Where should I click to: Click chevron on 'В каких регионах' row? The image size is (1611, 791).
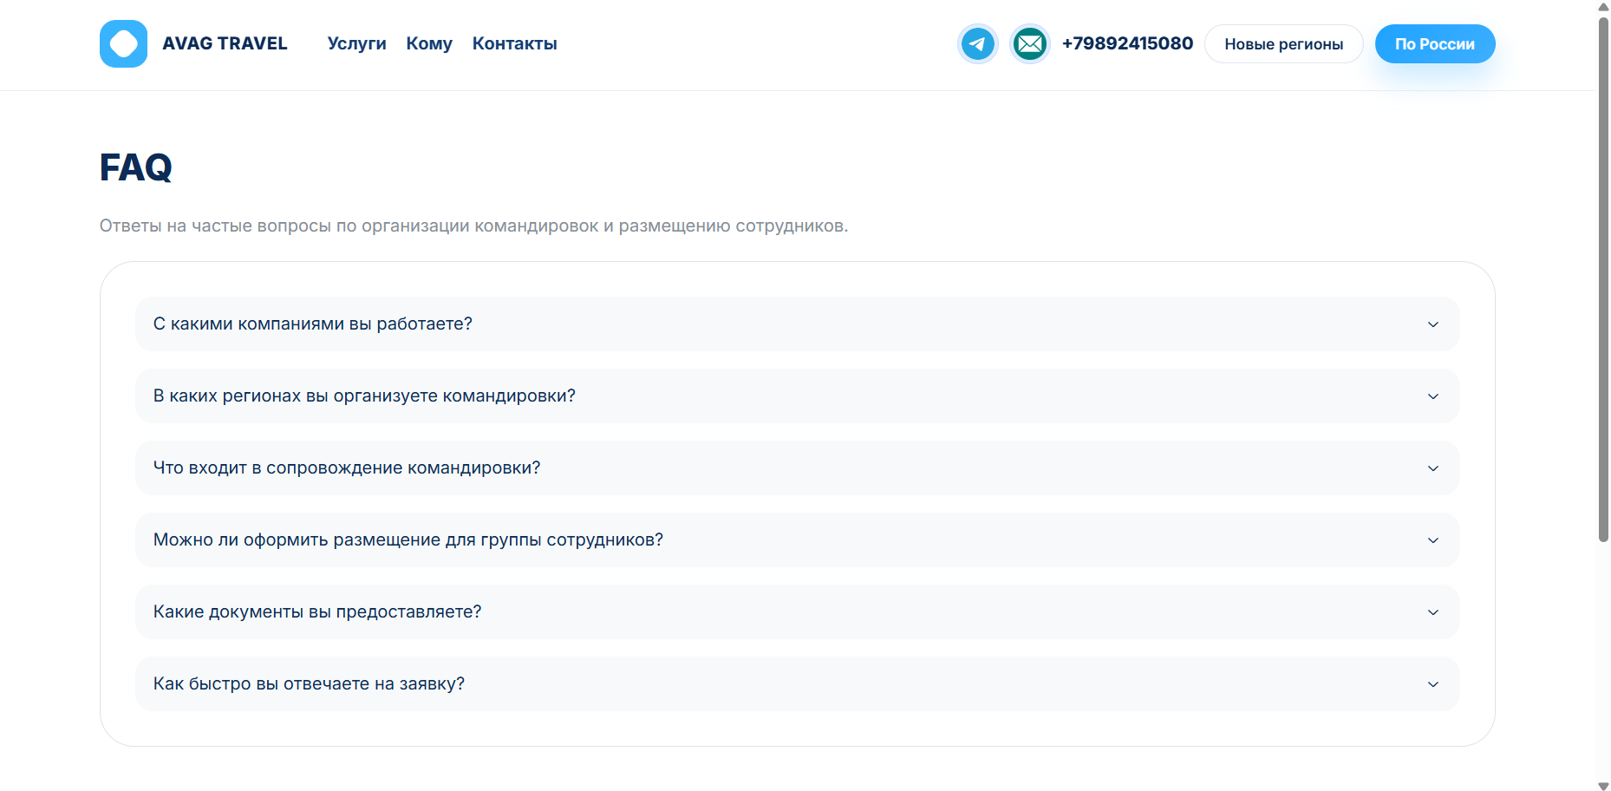point(1432,396)
